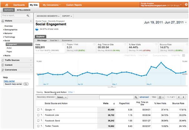Open the Social Action report
The width and height of the screenshot is (189, 130).
(9, 48)
